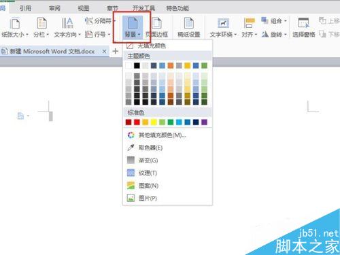Click the 行号 line number icon
This screenshot has width=340, height=255.
[88, 35]
